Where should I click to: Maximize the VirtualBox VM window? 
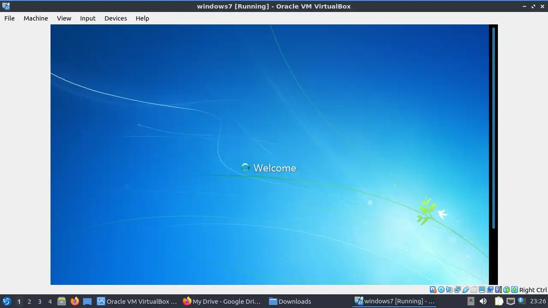coord(533,6)
